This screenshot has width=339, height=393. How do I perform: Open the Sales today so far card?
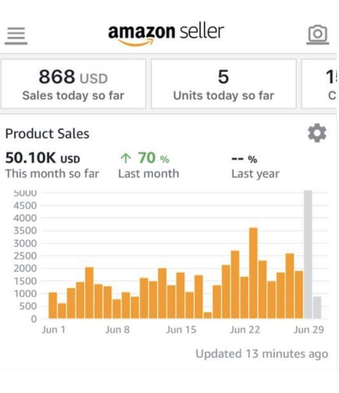73,84
